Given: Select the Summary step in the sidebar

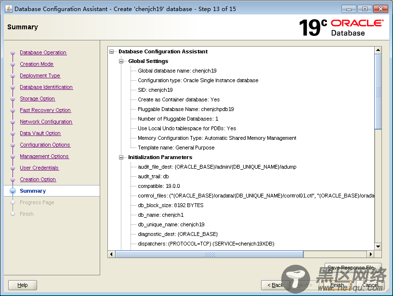Looking at the screenshot, I should (x=33, y=191).
